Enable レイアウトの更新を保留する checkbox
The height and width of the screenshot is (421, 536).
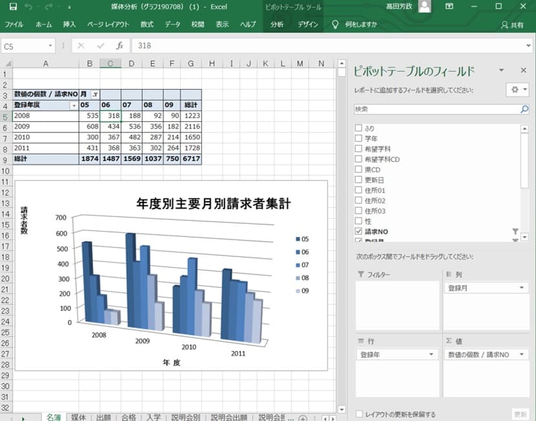359,414
